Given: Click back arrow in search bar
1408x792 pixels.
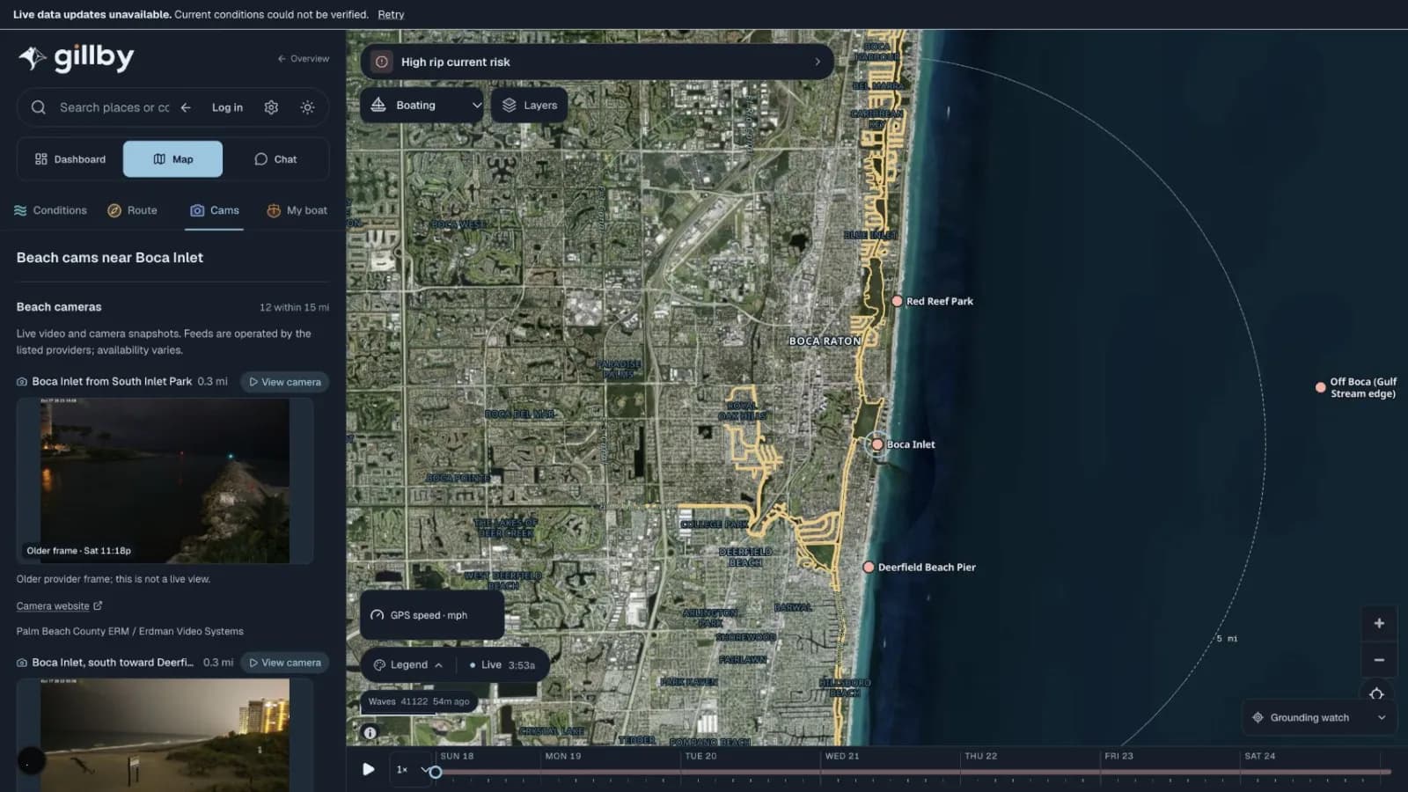Looking at the screenshot, I should (186, 107).
